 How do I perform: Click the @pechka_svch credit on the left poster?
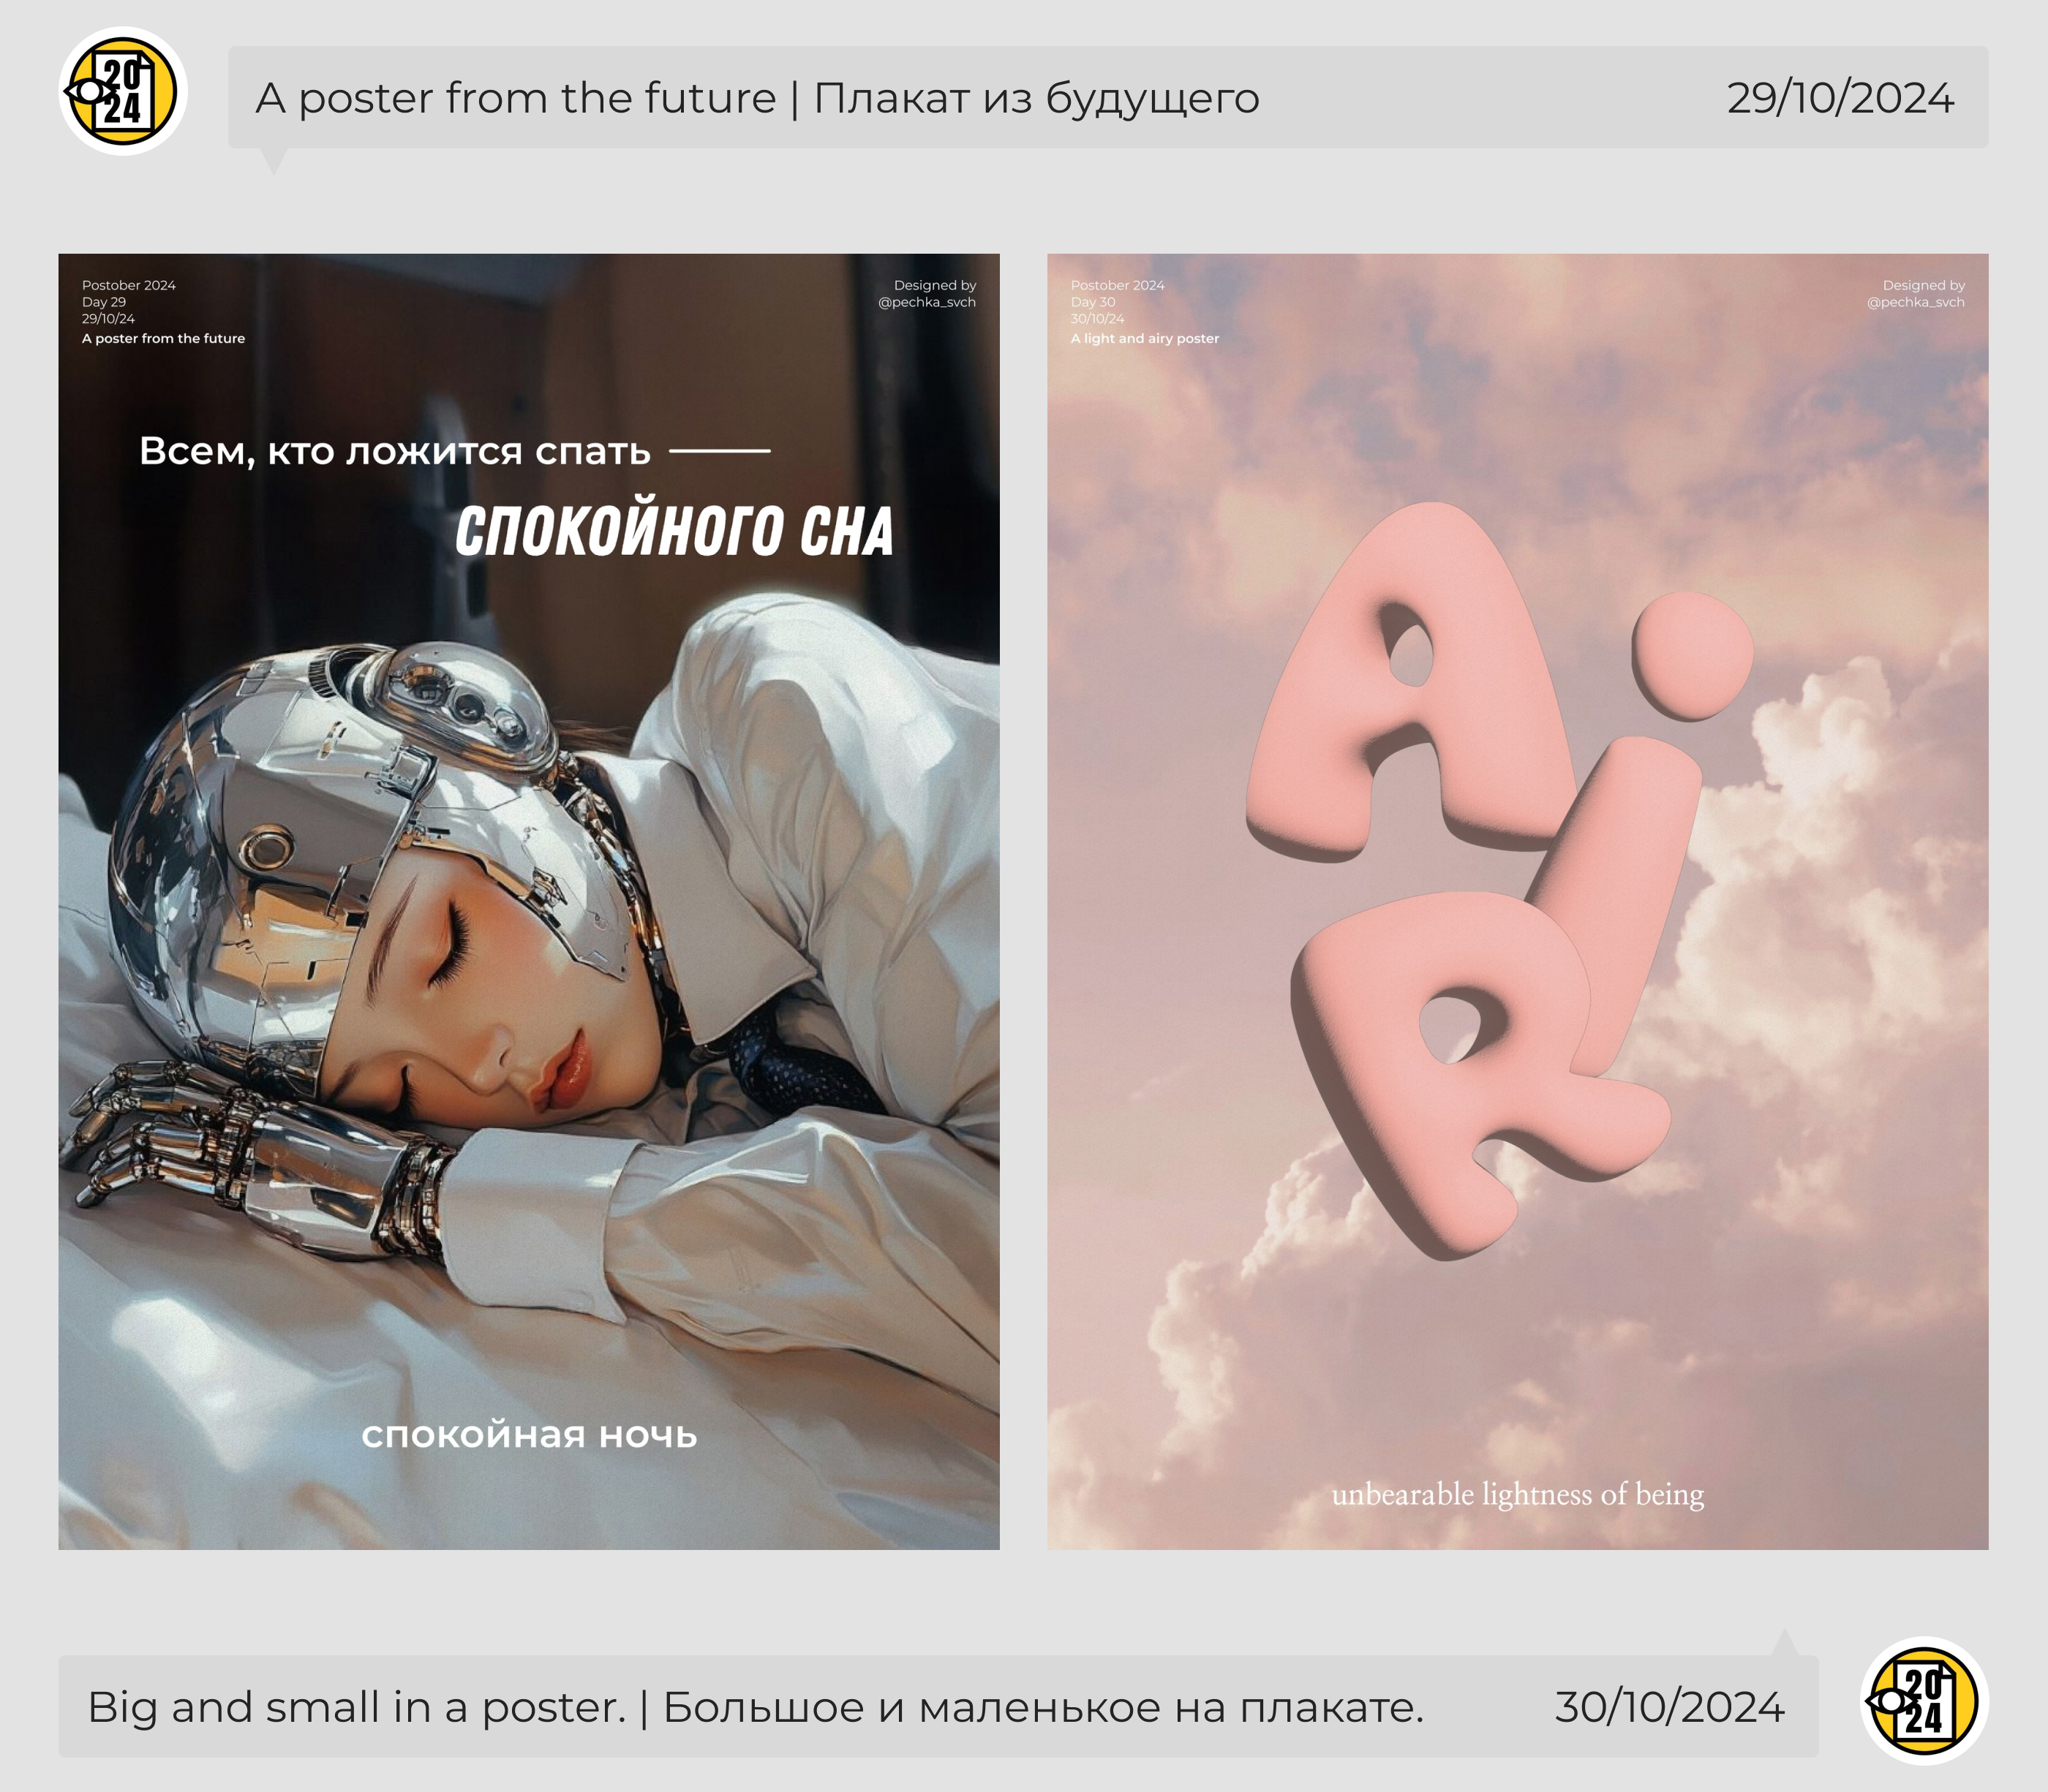tap(927, 302)
